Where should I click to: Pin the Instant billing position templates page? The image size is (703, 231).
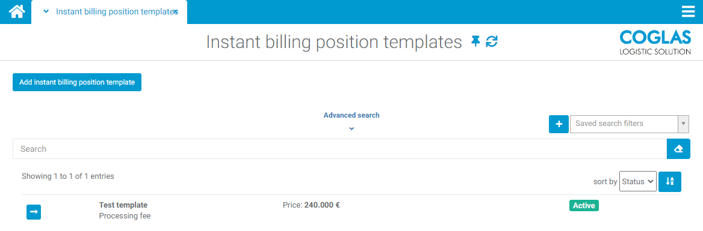[475, 41]
